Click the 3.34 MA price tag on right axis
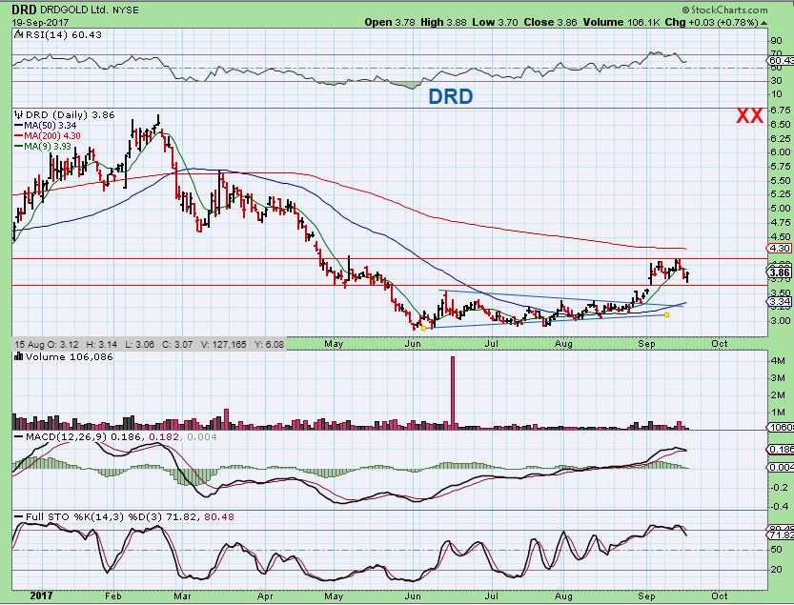Viewport: 794px width, 605px height. [x=779, y=302]
